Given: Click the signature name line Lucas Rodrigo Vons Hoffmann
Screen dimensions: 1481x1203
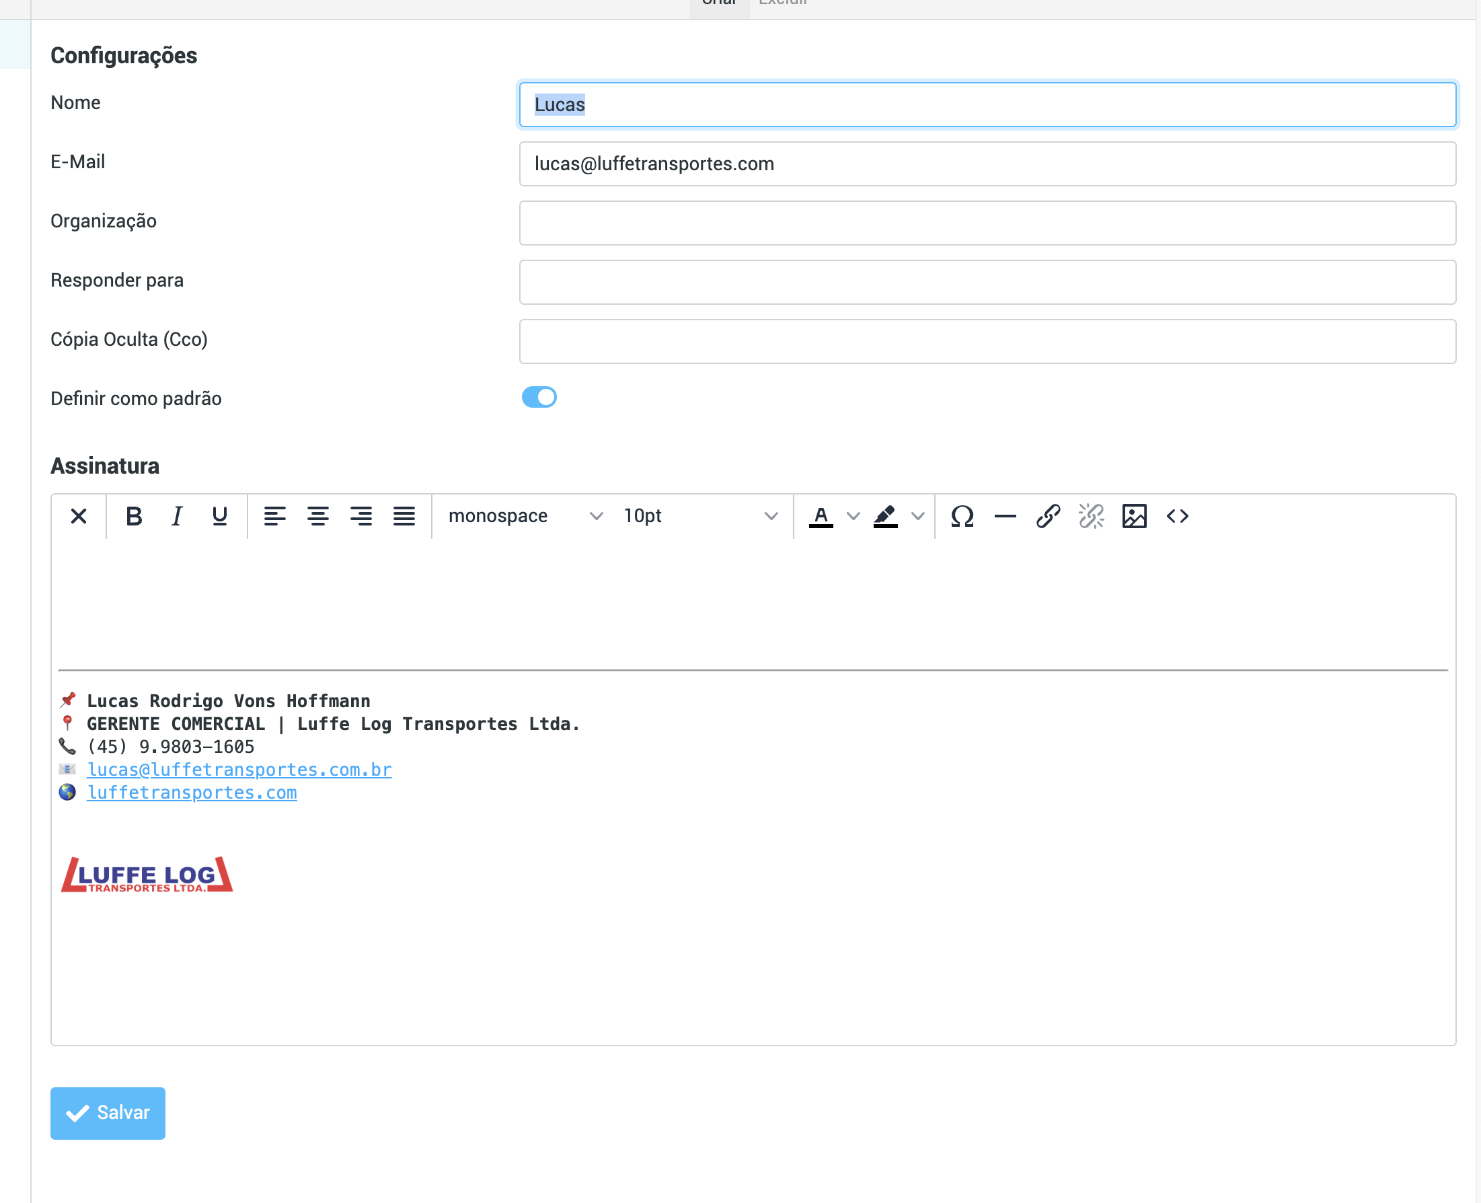Looking at the screenshot, I should pos(228,701).
